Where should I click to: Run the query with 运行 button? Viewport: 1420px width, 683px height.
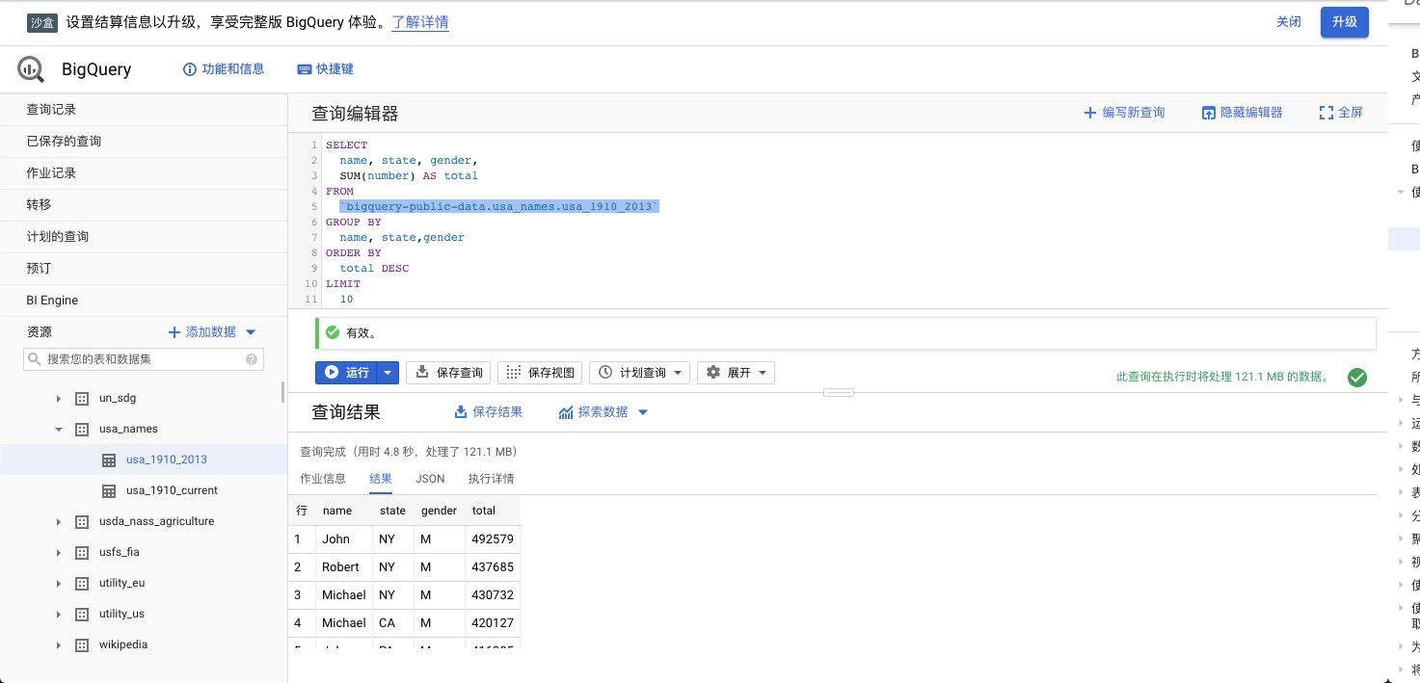point(346,372)
